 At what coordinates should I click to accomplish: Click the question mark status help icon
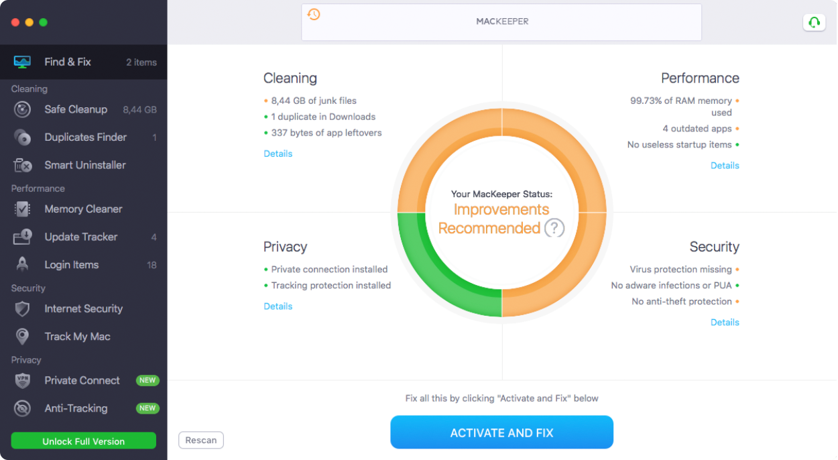554,228
